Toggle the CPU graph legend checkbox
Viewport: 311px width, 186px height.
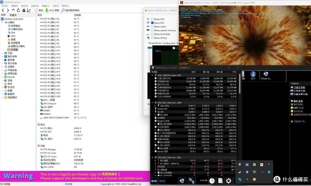tap(174, 48)
